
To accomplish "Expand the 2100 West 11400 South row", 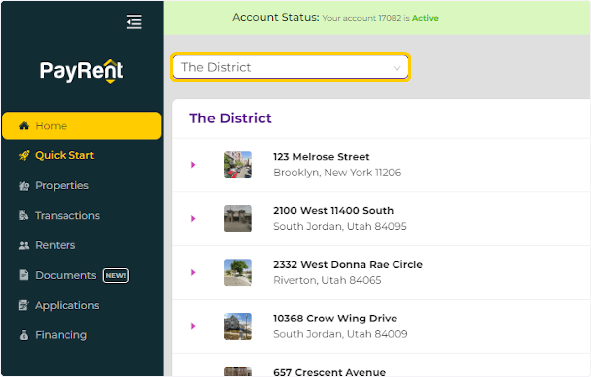I will [x=193, y=218].
